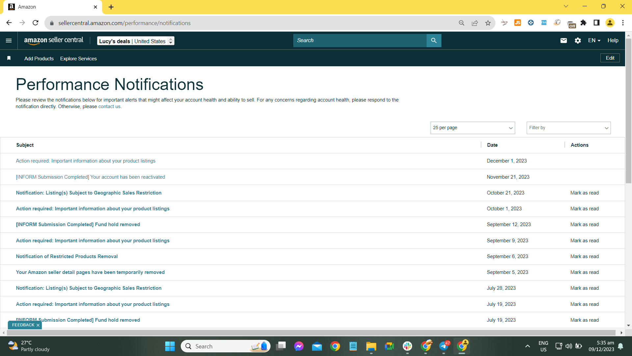Click the Subject column header
The height and width of the screenshot is (356, 632).
(25, 145)
